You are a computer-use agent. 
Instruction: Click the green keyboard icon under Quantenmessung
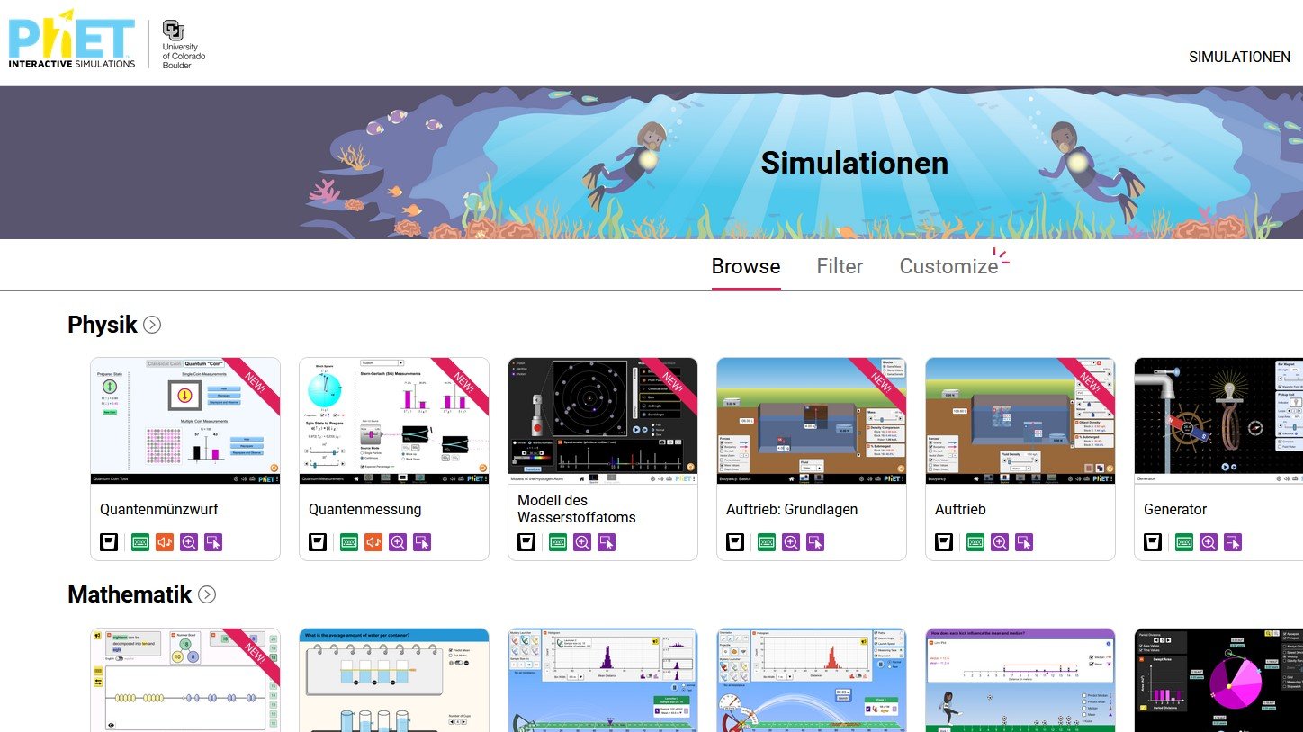349,542
